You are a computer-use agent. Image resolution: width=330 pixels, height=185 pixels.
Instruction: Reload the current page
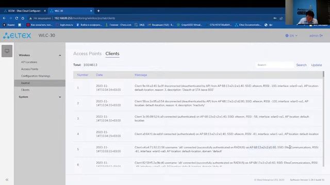click(16, 18)
